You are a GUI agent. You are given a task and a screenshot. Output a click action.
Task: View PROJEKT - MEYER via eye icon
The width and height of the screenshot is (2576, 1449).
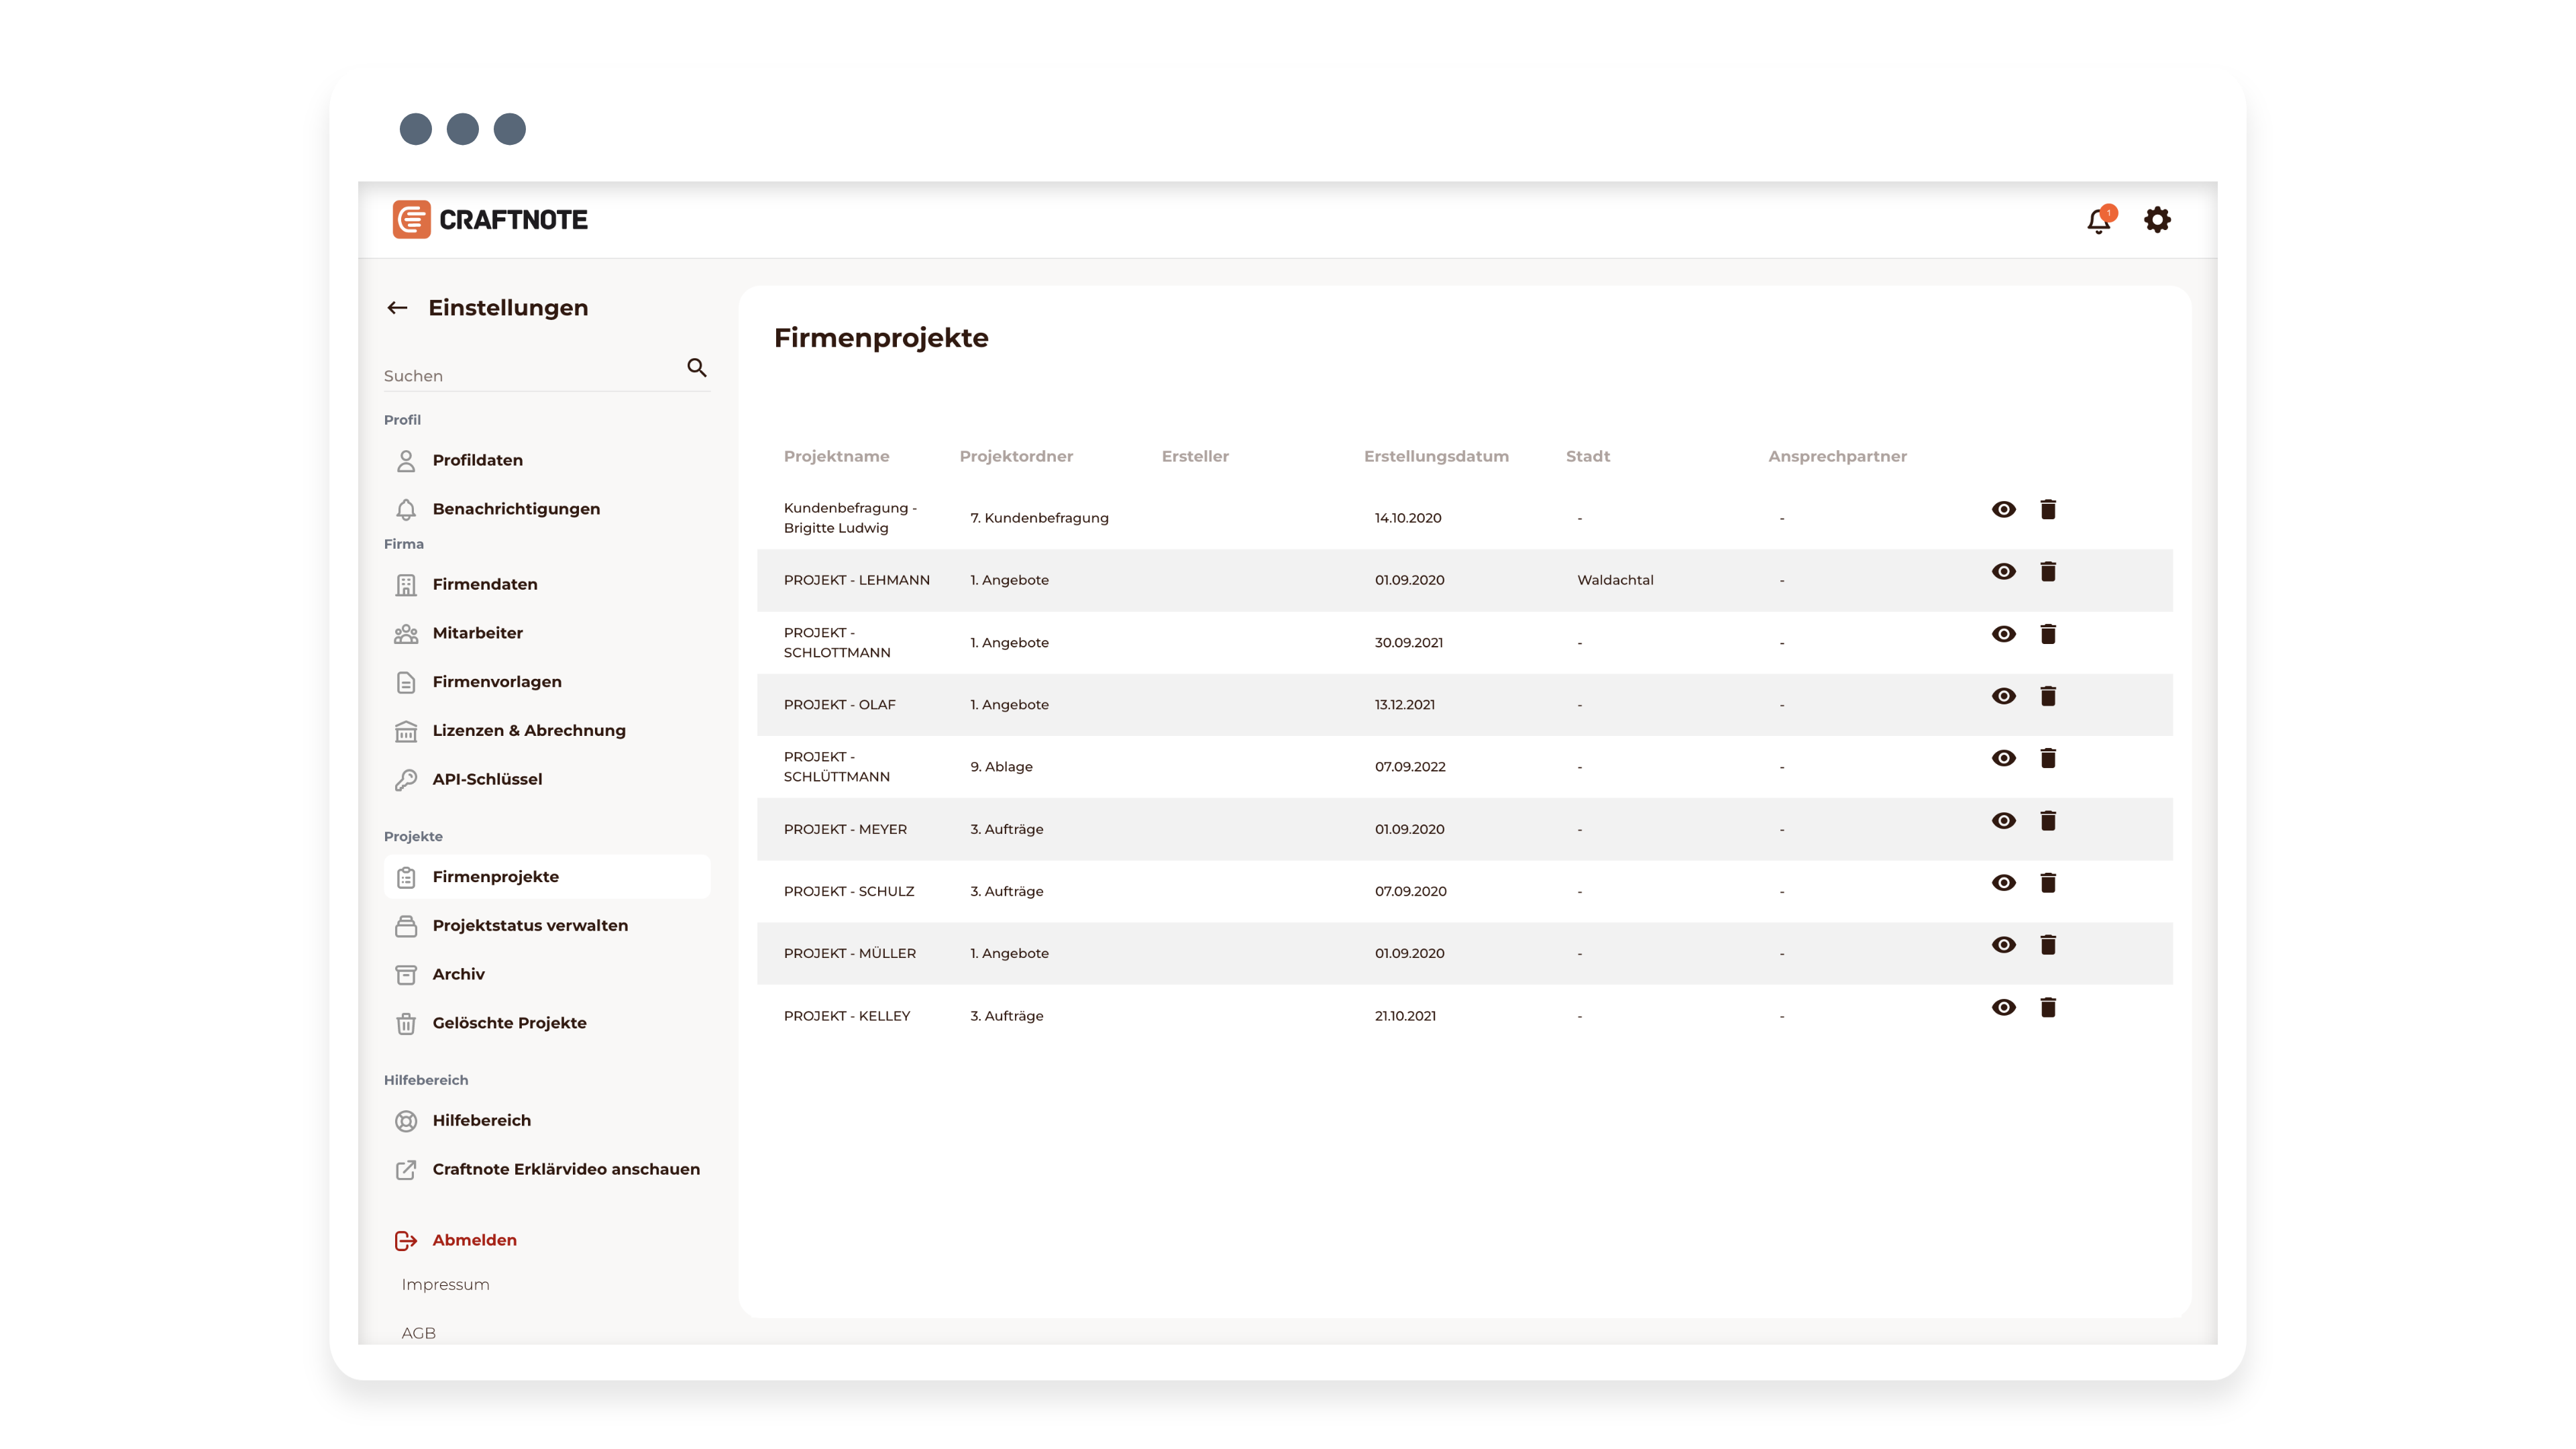point(2003,821)
